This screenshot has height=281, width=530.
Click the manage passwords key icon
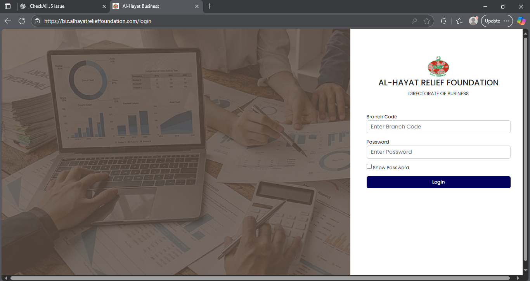tap(414, 21)
